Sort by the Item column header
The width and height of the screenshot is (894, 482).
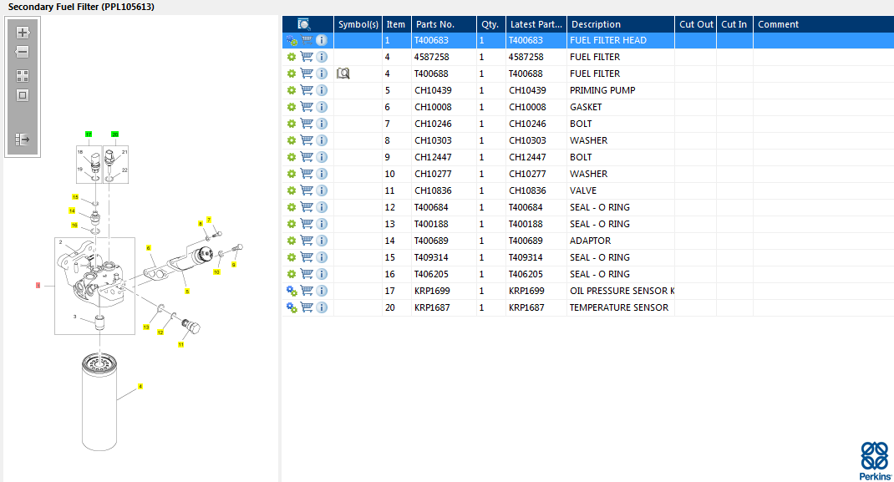tap(396, 24)
